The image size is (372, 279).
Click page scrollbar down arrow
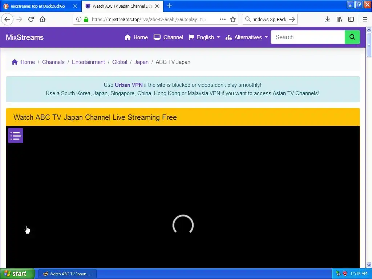(x=369, y=265)
